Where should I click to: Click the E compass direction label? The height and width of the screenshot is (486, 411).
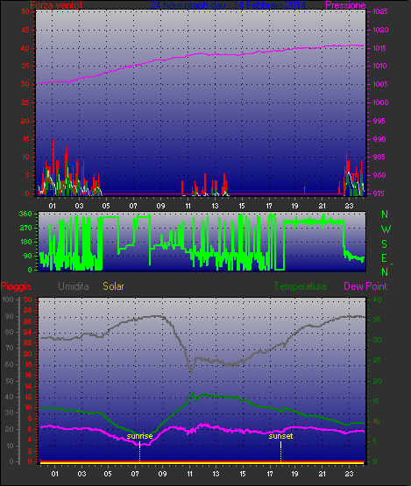pos(385,257)
